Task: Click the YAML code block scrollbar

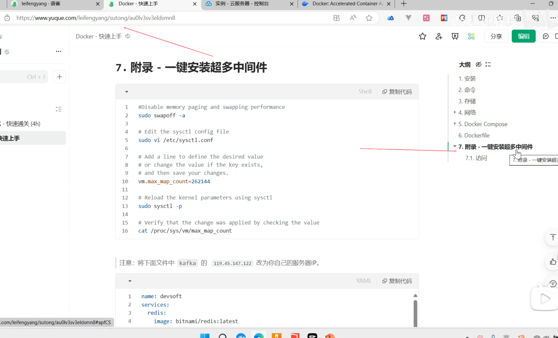Action: point(415,313)
